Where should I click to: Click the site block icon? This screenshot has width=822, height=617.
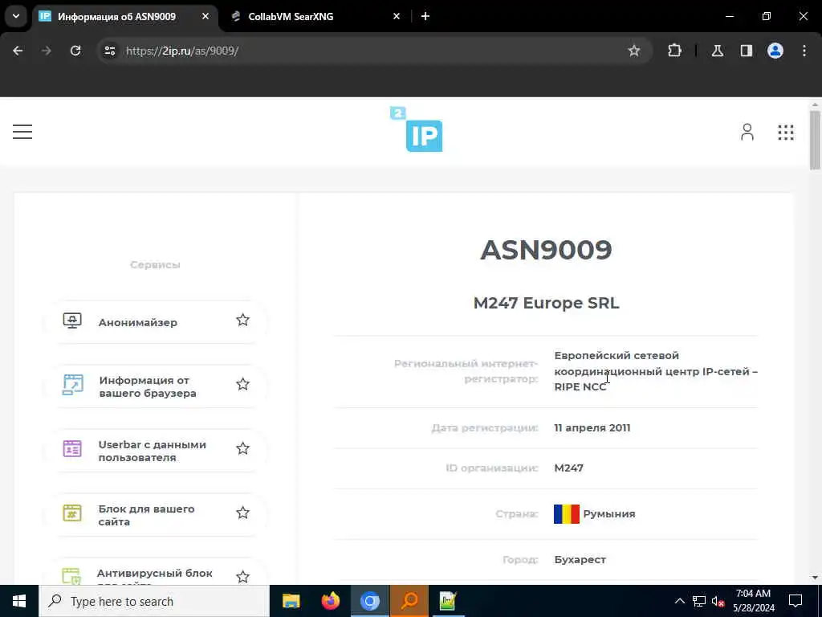tap(72, 513)
